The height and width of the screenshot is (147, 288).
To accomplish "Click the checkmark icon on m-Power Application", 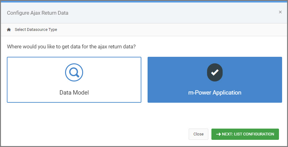I will coord(215,72).
